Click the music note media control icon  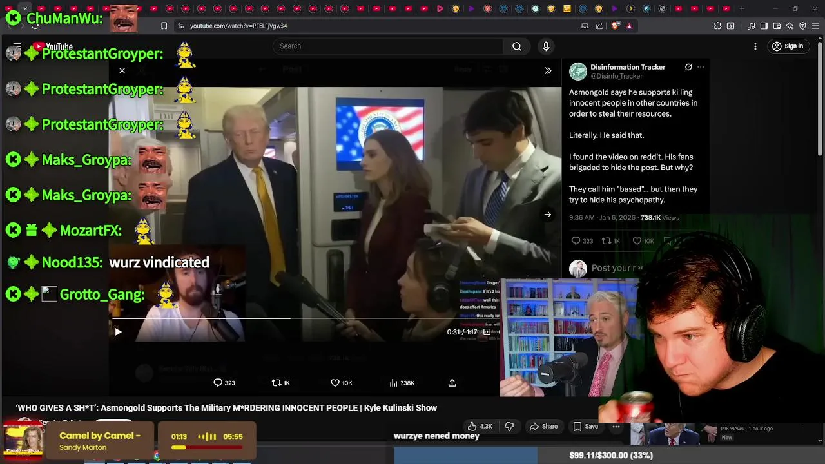click(752, 26)
